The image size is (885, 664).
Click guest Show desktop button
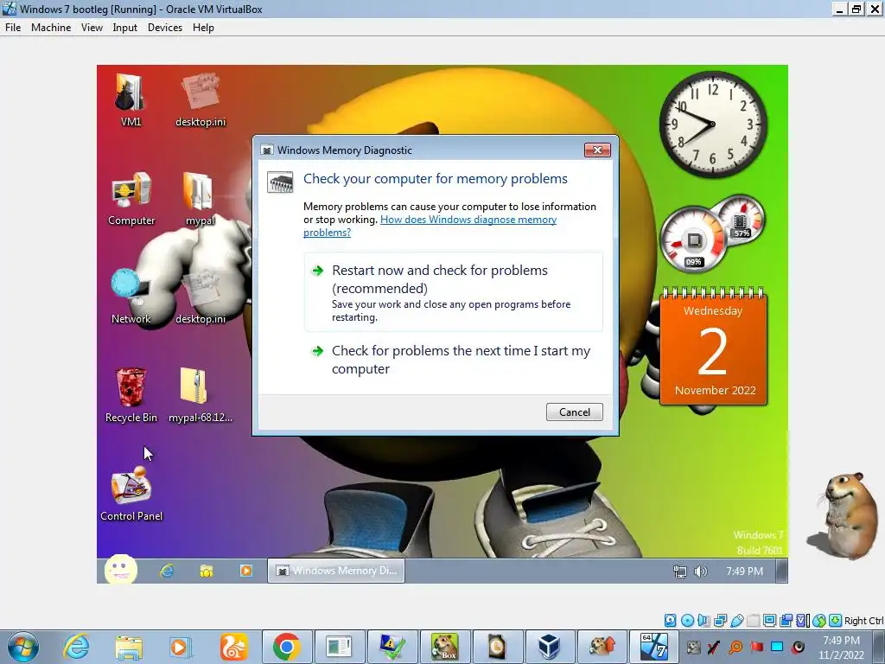(x=781, y=571)
